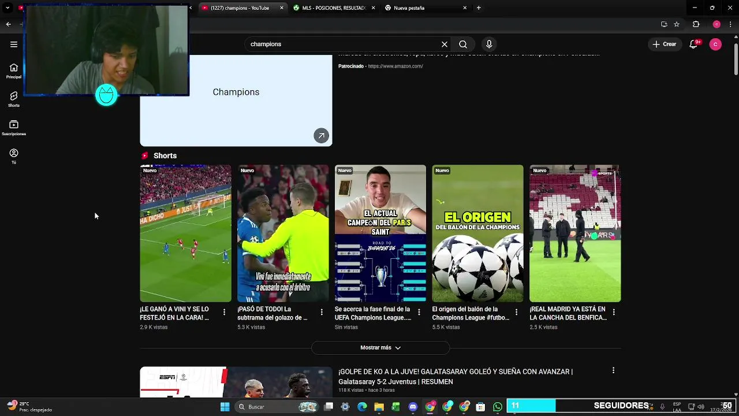Open the Tú profile section

click(14, 157)
